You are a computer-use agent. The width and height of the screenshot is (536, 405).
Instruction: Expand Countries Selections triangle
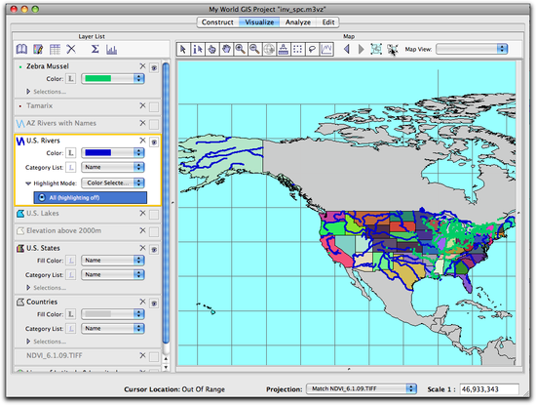pos(28,342)
